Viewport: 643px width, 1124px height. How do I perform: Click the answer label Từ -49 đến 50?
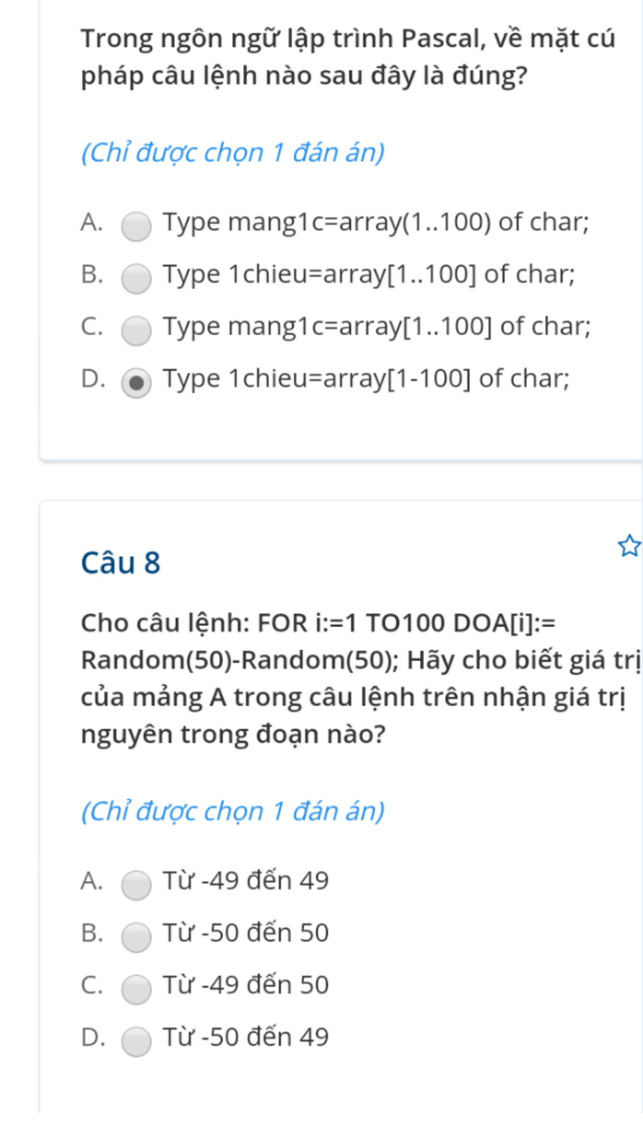point(246,985)
